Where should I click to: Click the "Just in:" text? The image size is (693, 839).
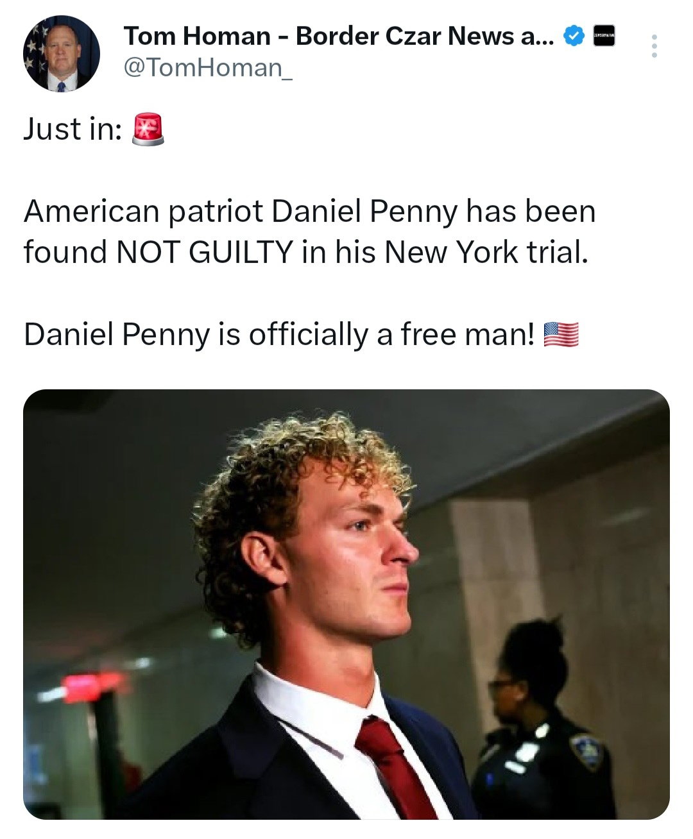click(x=73, y=129)
